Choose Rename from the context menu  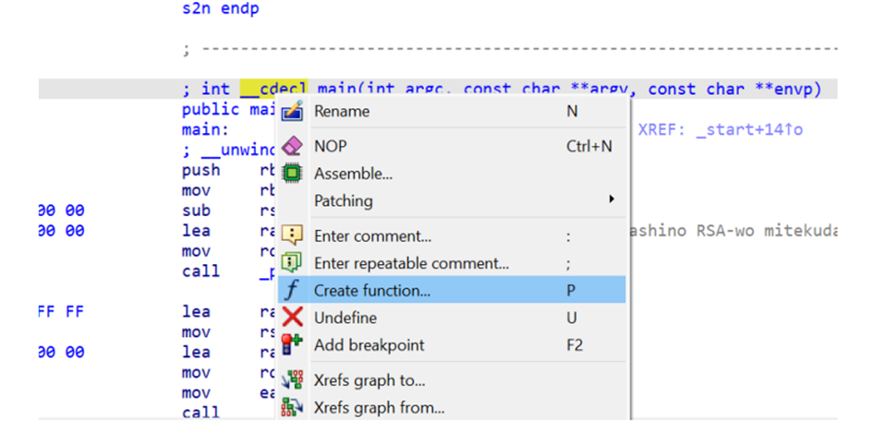pyautogui.click(x=452, y=112)
